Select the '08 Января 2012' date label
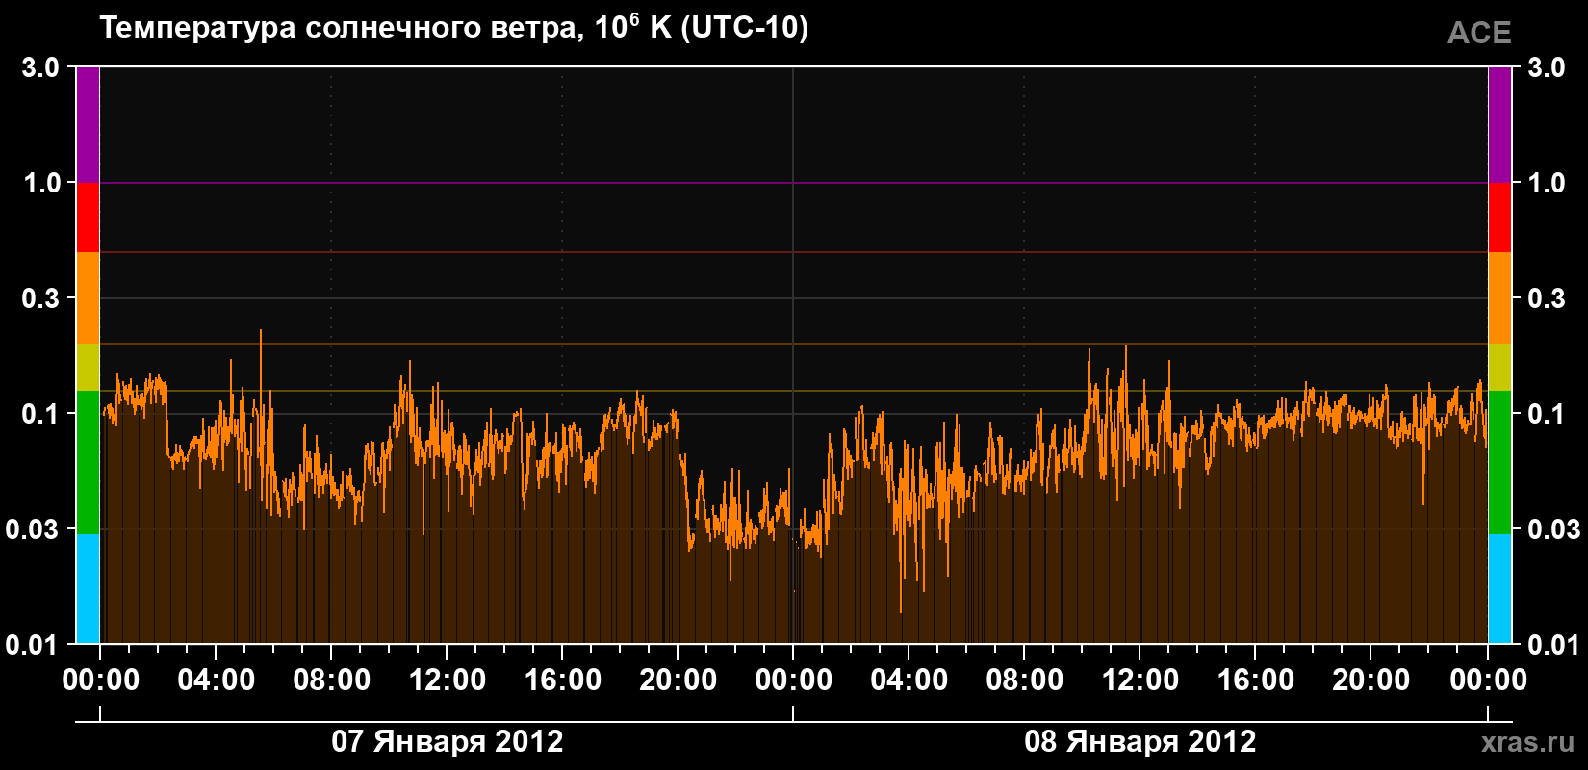The width and height of the screenshot is (1588, 770). (1140, 741)
